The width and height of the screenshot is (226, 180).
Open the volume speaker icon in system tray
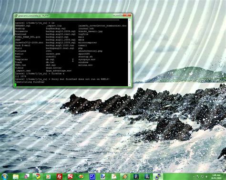click(x=206, y=177)
